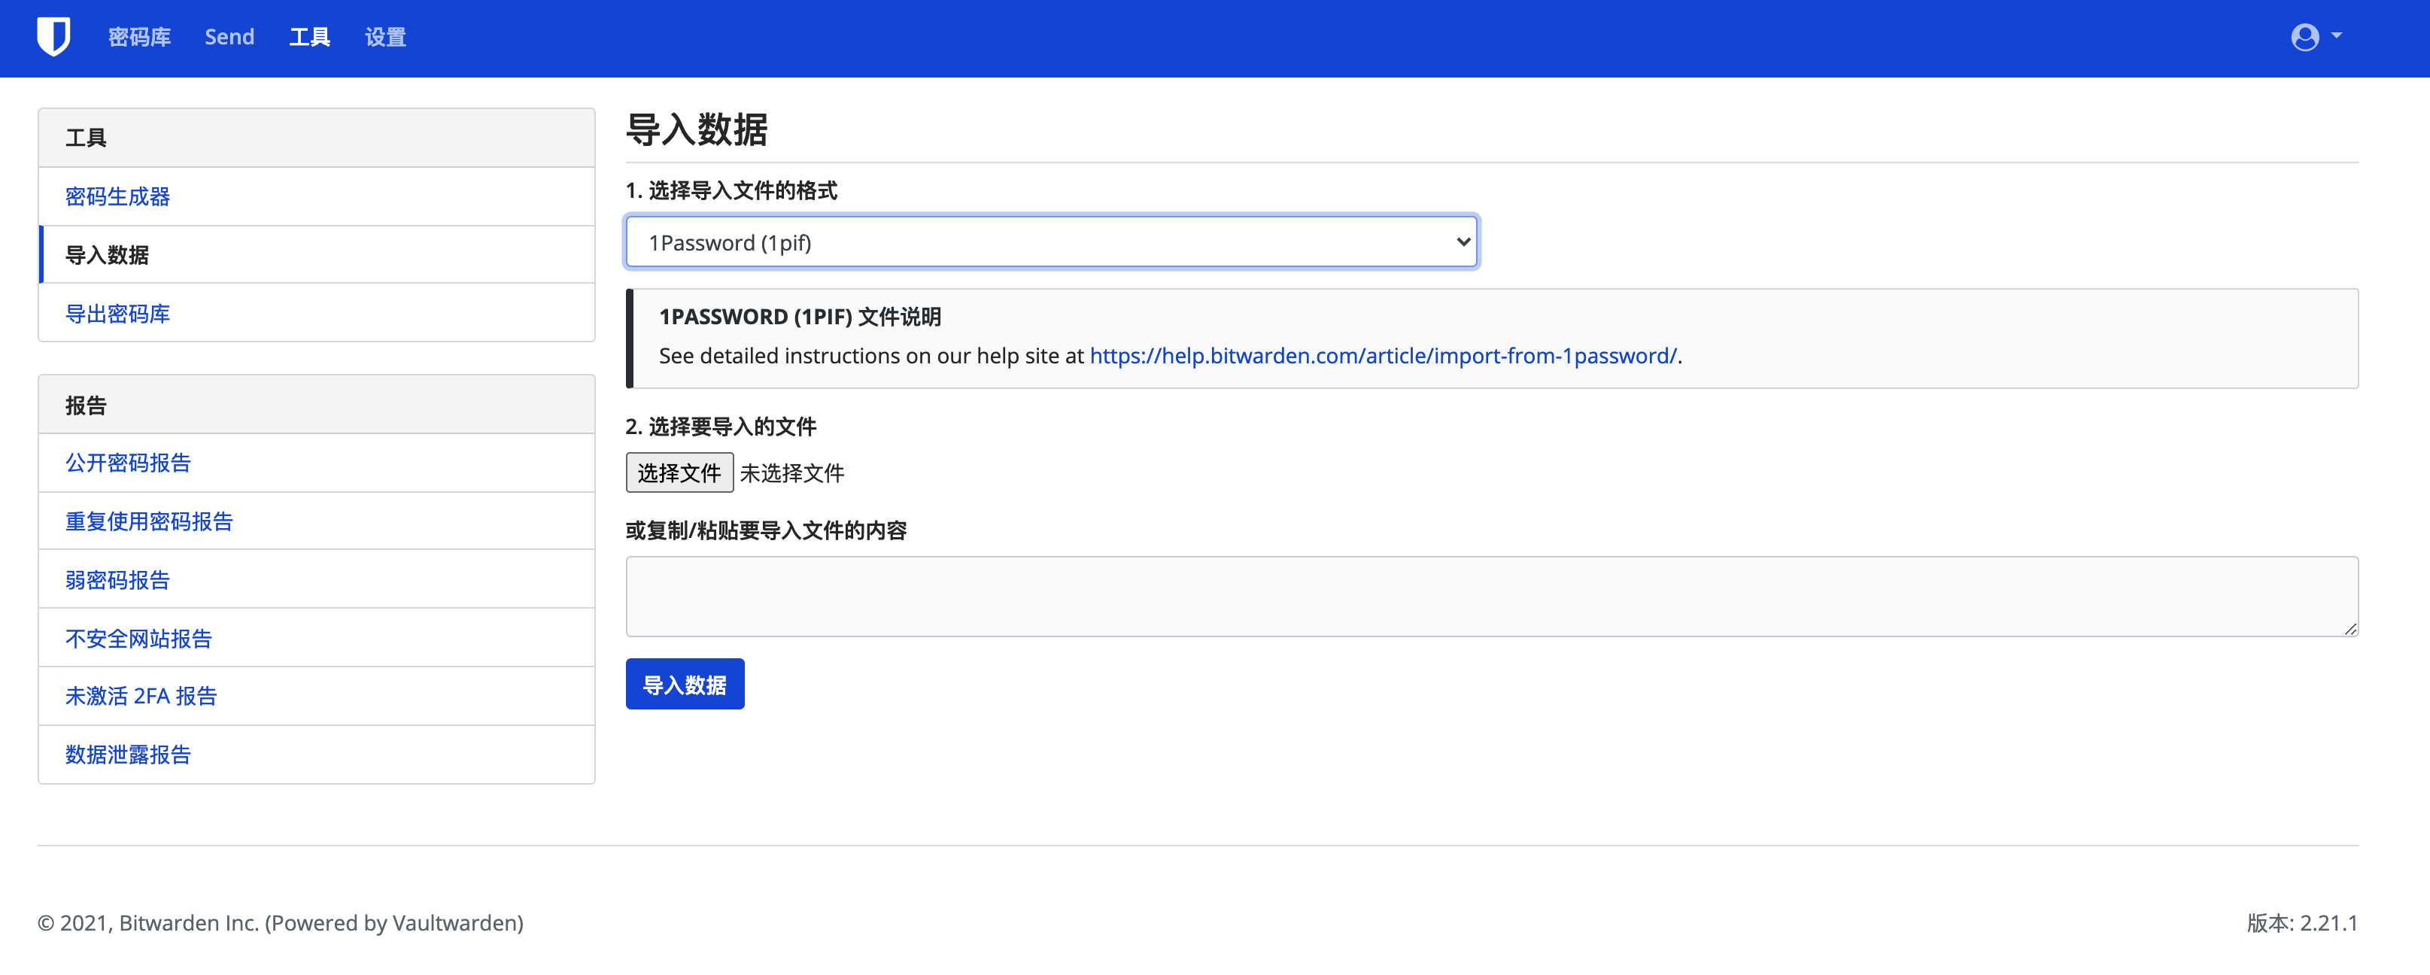Click the 版本: 2.21.1 footer text
Screen dimensions: 2430x975
click(x=2301, y=922)
